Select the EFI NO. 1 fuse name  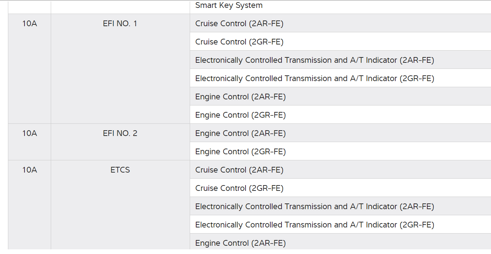[120, 24]
